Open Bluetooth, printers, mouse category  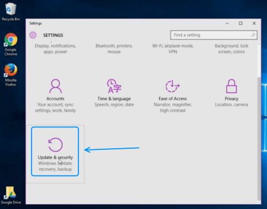114,49
